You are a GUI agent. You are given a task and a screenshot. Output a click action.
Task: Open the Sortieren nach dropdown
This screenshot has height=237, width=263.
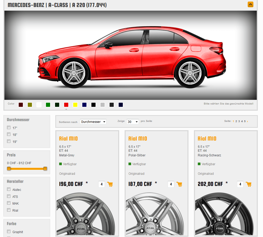point(93,122)
